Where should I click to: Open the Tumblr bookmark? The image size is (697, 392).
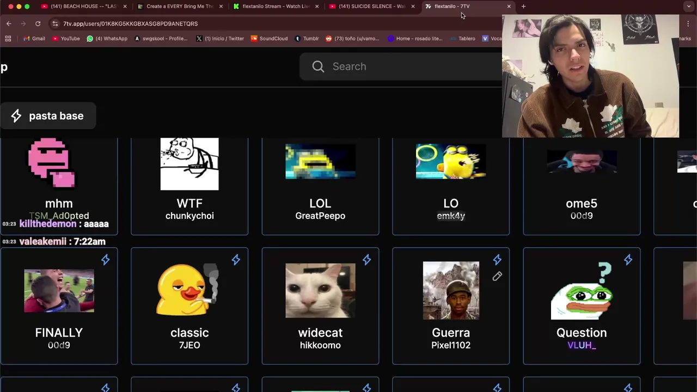[307, 39]
